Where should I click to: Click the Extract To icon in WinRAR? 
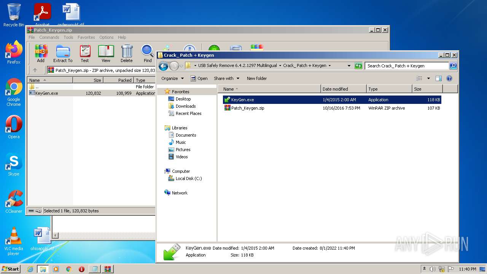(63, 53)
